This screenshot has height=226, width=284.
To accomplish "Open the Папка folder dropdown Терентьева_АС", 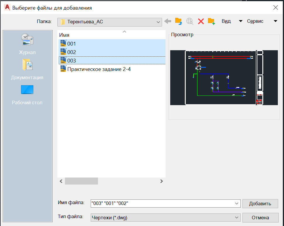I will pos(110,22).
